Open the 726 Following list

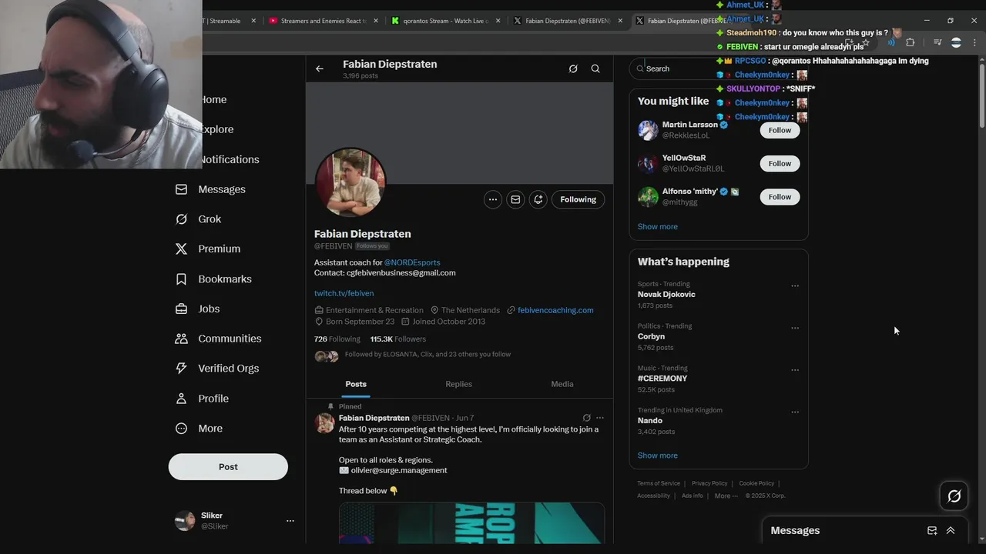coord(337,339)
